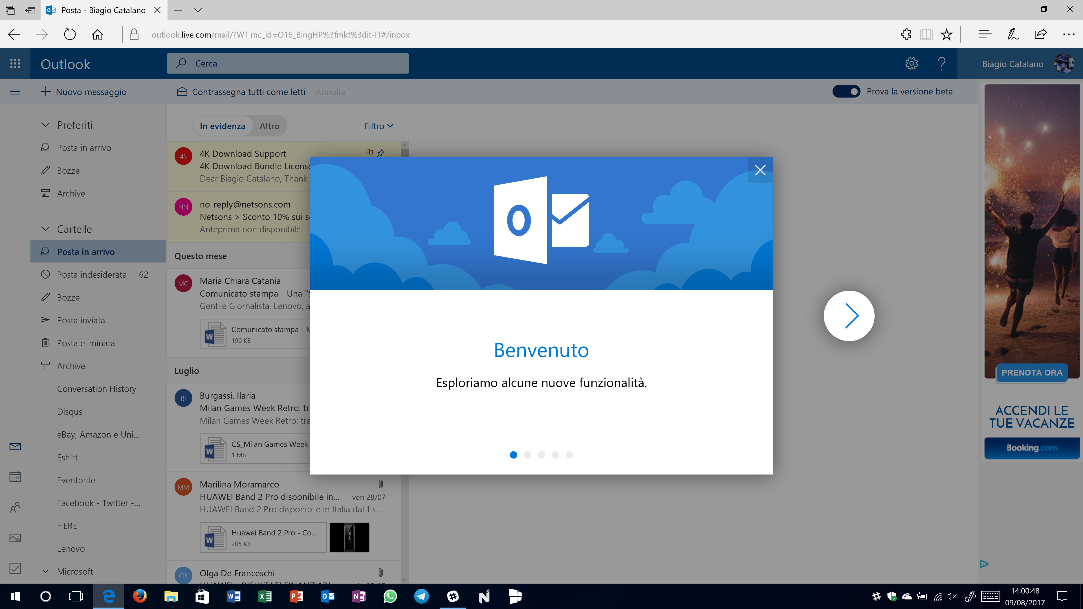Close the Benvenuto welcome dialog
The height and width of the screenshot is (609, 1083).
tap(760, 170)
